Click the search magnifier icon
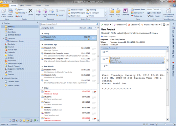This screenshot has width=176, height=126. point(97,24)
